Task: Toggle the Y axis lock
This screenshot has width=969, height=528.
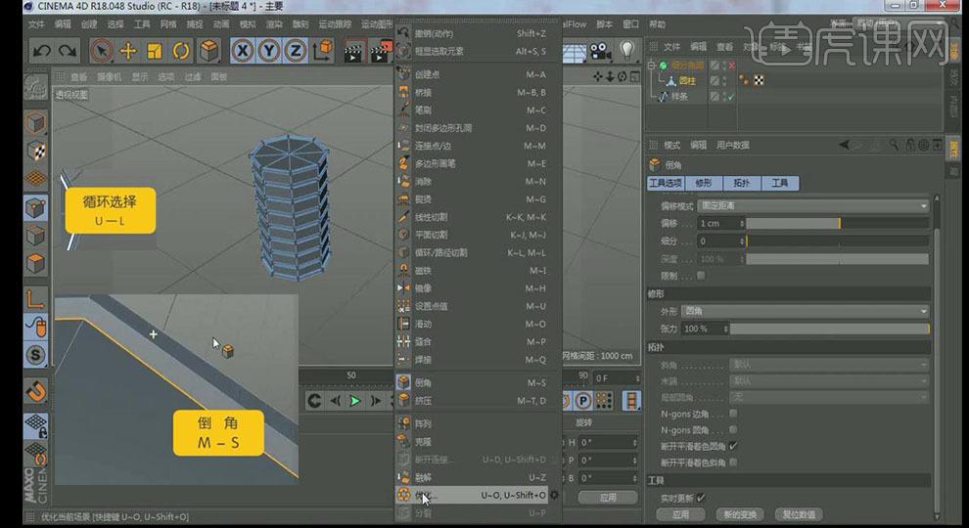Action: pos(269,51)
